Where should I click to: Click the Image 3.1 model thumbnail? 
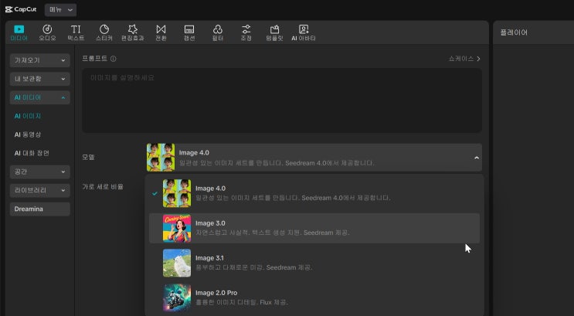tap(177, 263)
